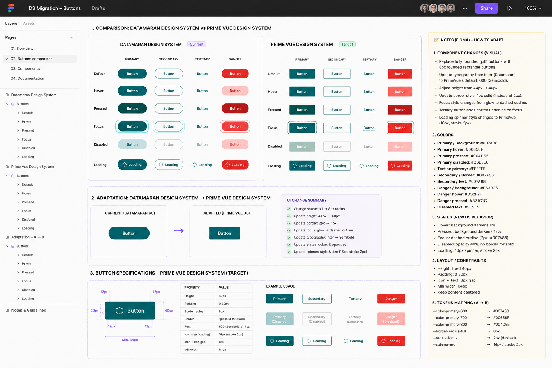Click spinner icon in Datamaran primary Loading button
This screenshot has width=552, height=368.
125,165
